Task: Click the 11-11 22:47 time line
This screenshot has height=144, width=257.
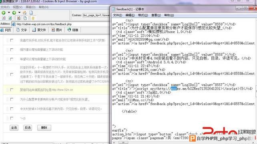Action: tap(136, 66)
